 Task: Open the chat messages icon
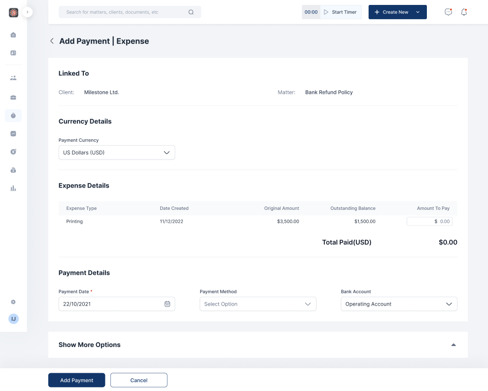coord(448,12)
